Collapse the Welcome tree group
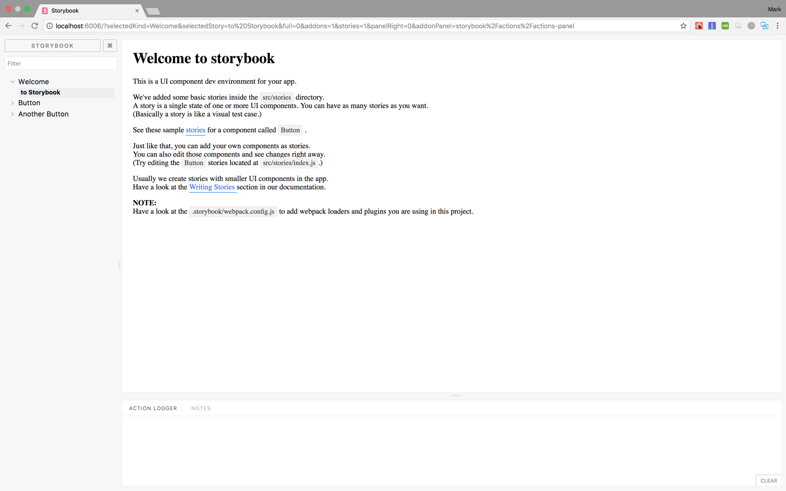The image size is (786, 491). click(13, 82)
